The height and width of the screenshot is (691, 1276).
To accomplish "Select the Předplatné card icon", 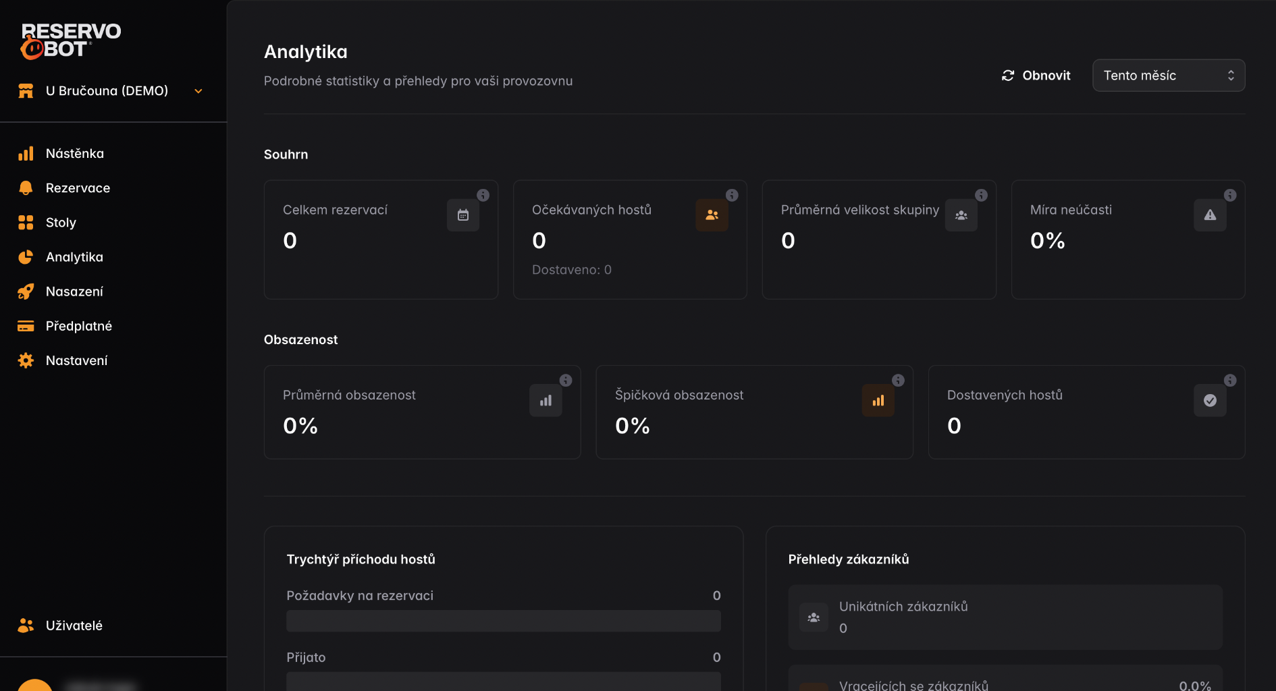I will click(x=26, y=326).
